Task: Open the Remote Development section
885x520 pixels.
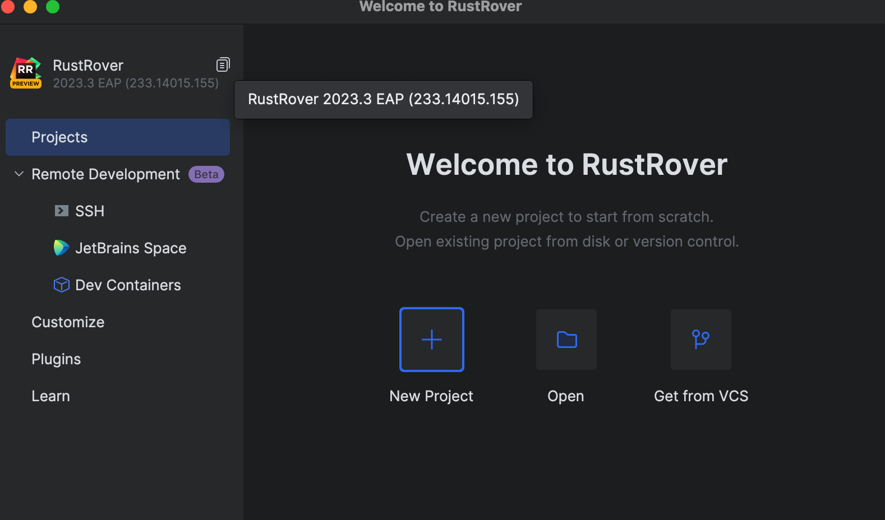Action: (x=106, y=174)
